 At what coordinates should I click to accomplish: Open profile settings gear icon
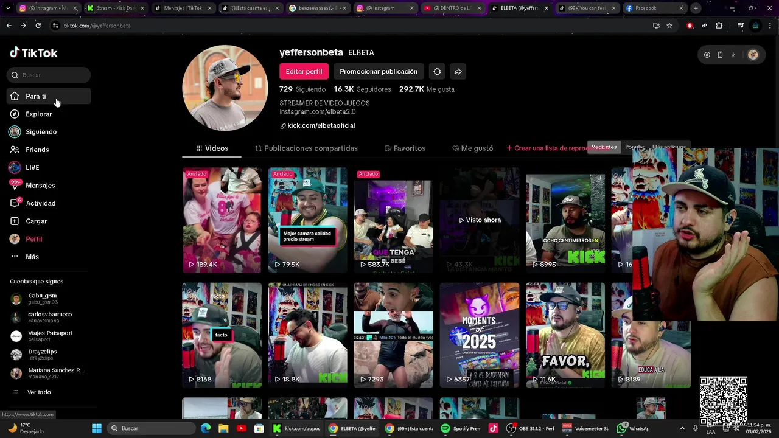437,71
